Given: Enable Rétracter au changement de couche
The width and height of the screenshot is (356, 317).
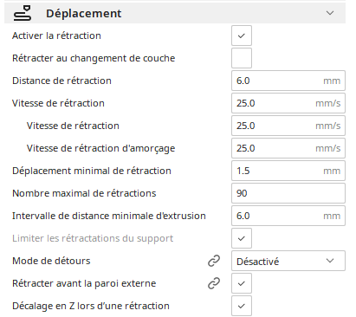Looking at the screenshot, I should [242, 58].
